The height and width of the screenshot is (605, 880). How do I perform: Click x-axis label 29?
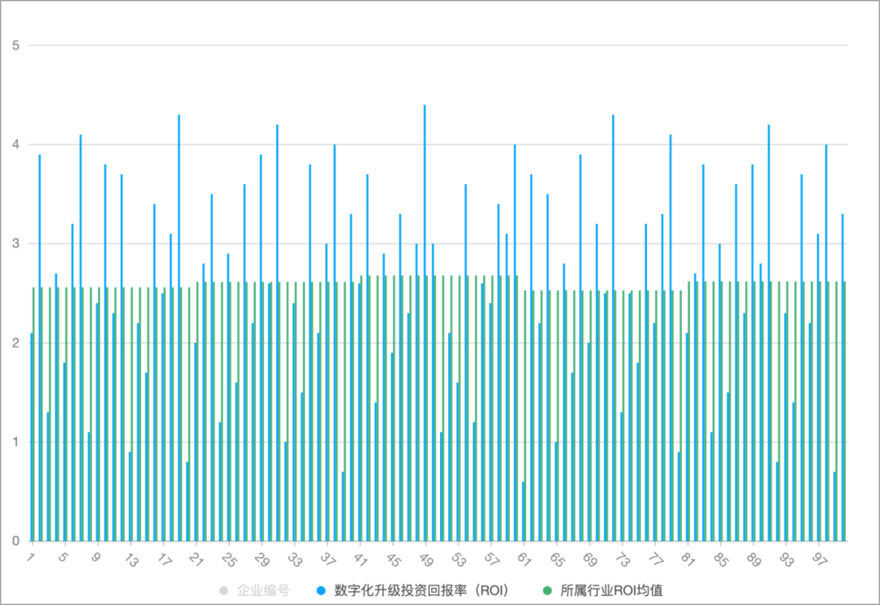pyautogui.click(x=262, y=559)
